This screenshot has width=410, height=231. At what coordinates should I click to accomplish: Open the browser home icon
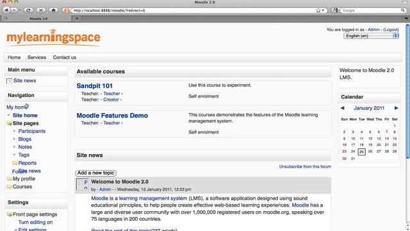point(53,10)
